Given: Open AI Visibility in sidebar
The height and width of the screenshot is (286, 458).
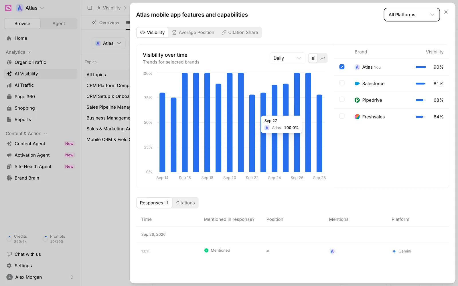Looking at the screenshot, I should click(x=40, y=74).
